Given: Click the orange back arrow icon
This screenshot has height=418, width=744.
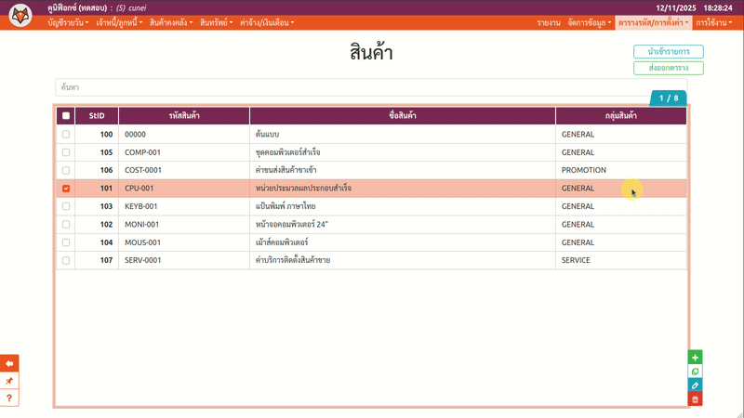Looking at the screenshot, I should (x=9, y=363).
